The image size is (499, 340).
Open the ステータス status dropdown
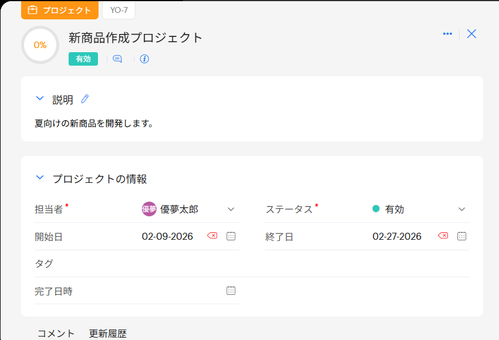(x=461, y=209)
